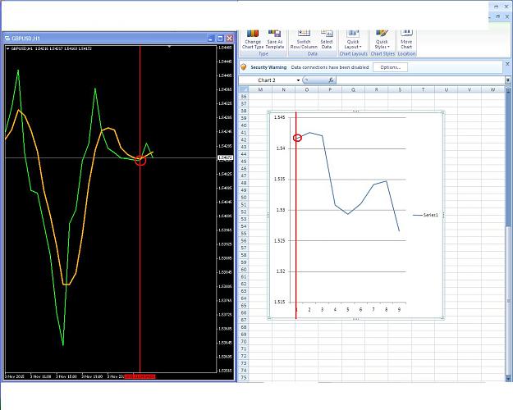Click the green line peak in GBPUSD chart
Image resolution: width=513 pixels, height=410 pixels.
(x=18, y=71)
